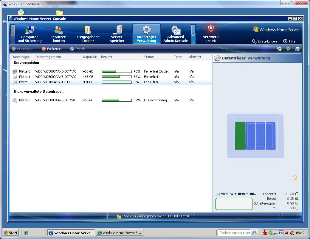310x239 pixels.
Task: Select the Datenträger-Verwaltung tab
Action: 146,34
